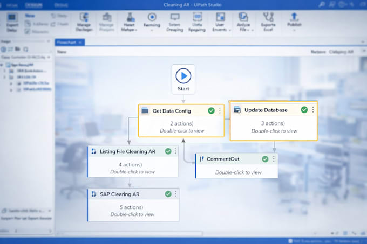This screenshot has height=244, width=367.
Task: Open the Publish dropdown arrow
Action: click(x=294, y=30)
